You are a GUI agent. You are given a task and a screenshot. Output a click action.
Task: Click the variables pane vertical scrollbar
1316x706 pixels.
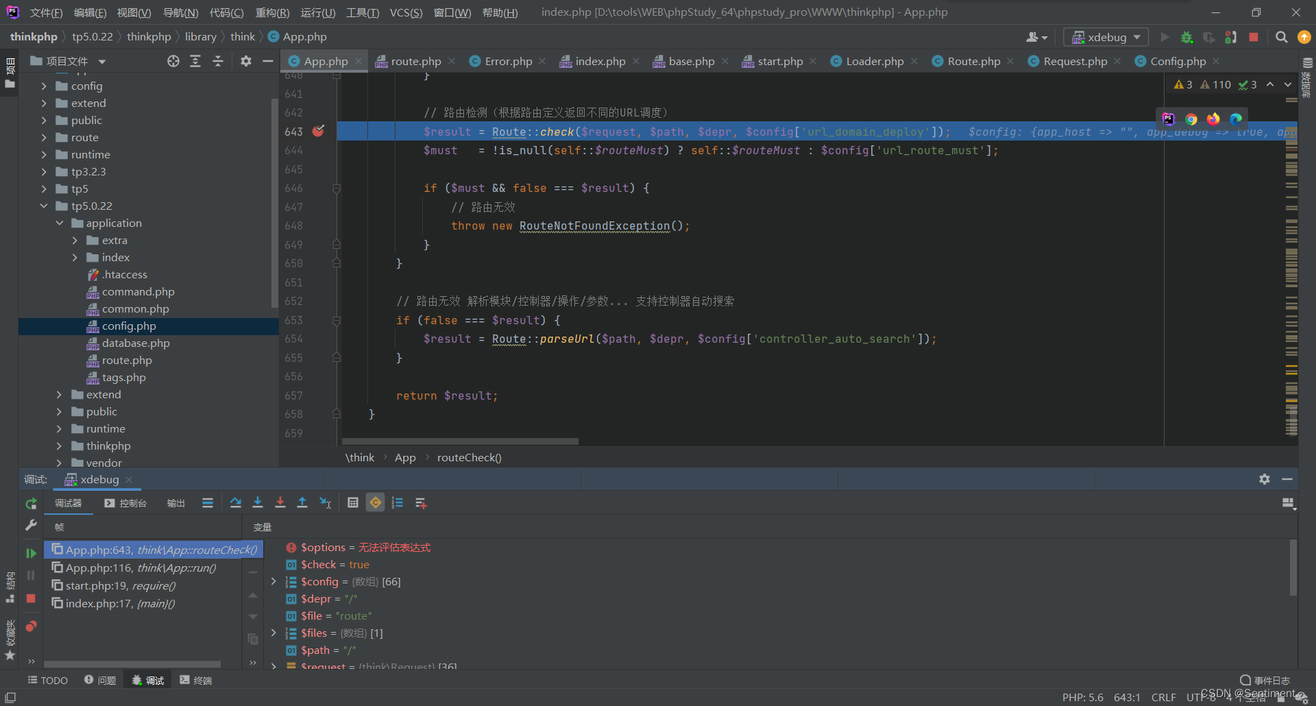[1293, 568]
